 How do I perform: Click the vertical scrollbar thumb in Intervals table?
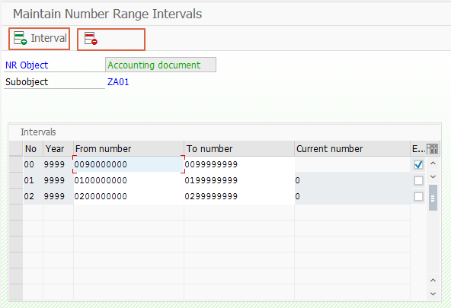click(433, 198)
